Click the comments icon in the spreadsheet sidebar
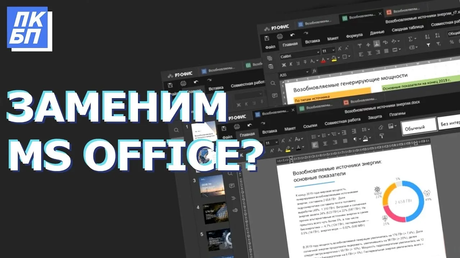460x258 pixels. pos(275,95)
